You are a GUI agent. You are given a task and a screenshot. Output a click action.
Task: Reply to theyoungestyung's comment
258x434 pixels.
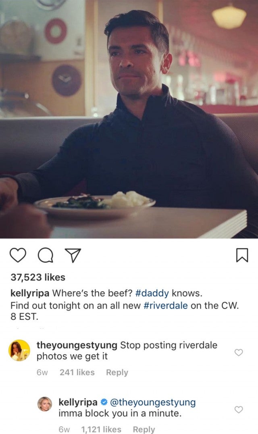click(x=117, y=373)
